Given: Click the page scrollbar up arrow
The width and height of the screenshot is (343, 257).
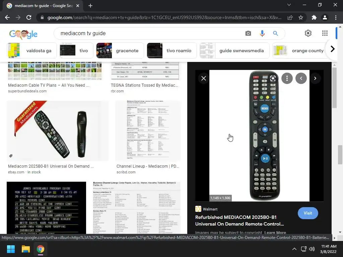Looking at the screenshot, I should coord(340,27).
